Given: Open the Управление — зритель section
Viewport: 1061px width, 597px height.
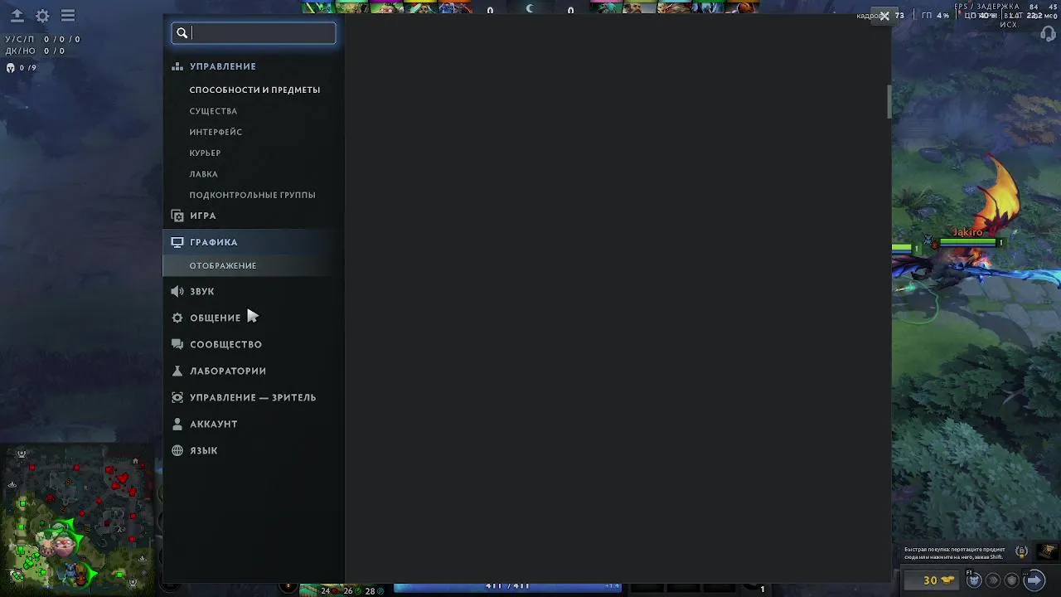Looking at the screenshot, I should coord(253,397).
